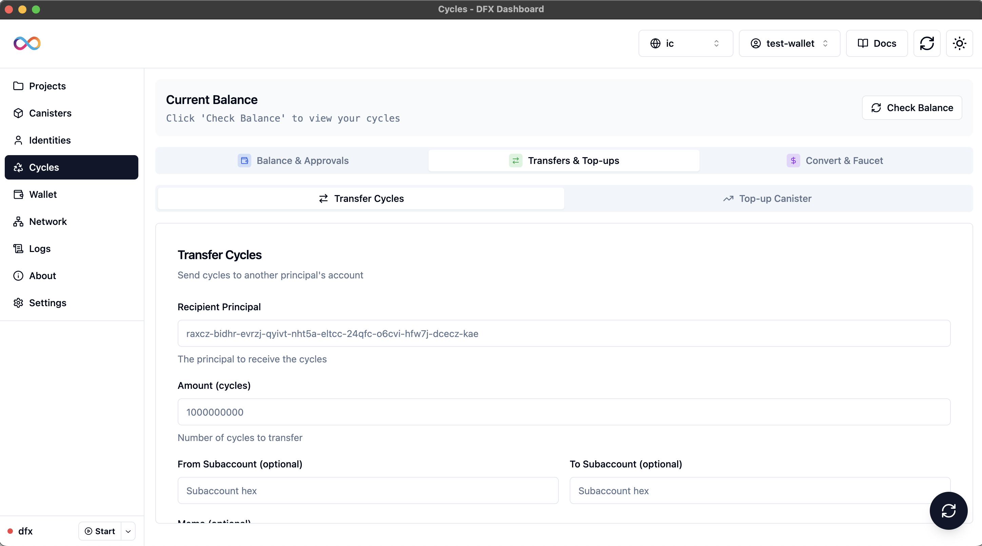Image resolution: width=982 pixels, height=546 pixels.
Task: Expand the dfx Start options chevron
Action: 128,531
